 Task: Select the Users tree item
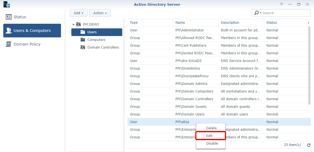pos(97,32)
